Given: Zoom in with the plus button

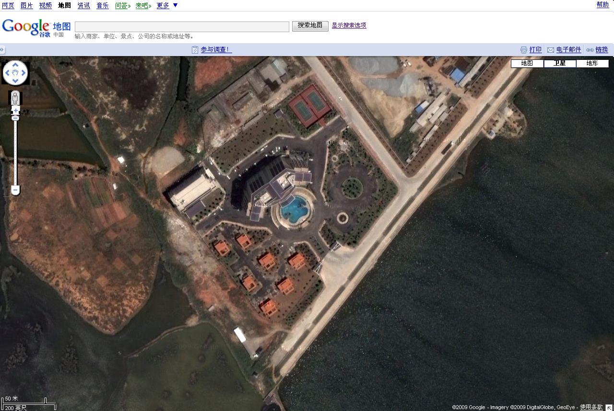Looking at the screenshot, I should tap(15, 111).
